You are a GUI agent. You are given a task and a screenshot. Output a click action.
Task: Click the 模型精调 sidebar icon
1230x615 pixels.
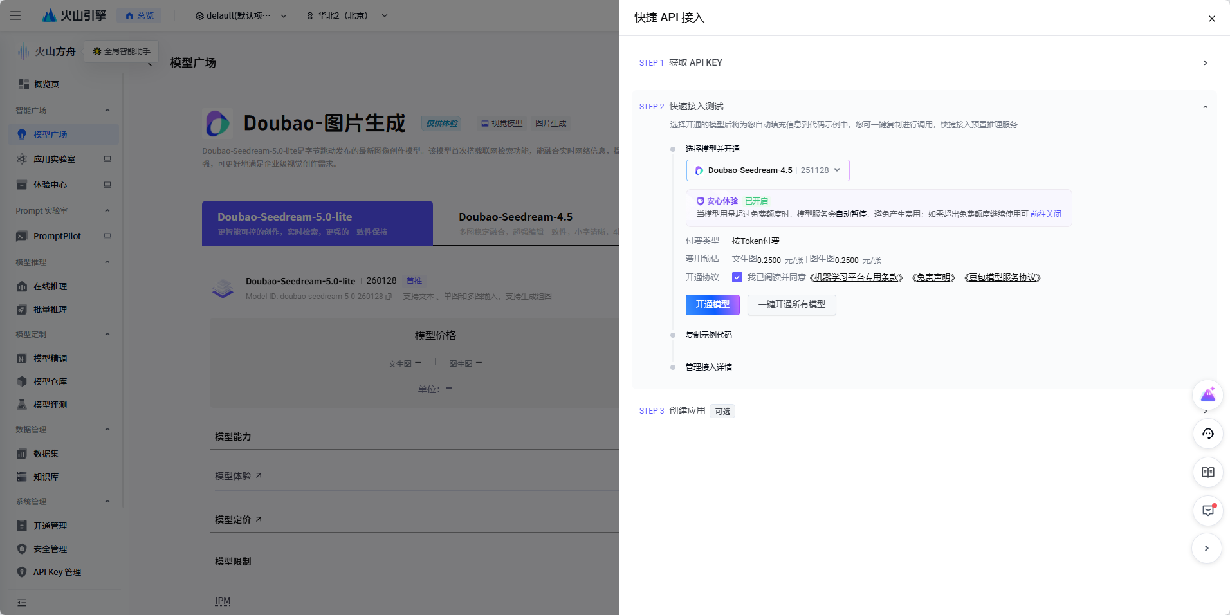(x=22, y=358)
